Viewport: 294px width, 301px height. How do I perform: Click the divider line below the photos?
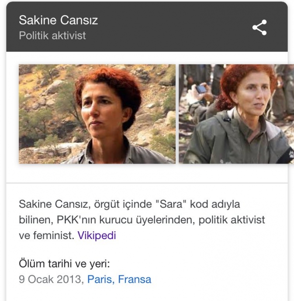pyautogui.click(x=147, y=183)
